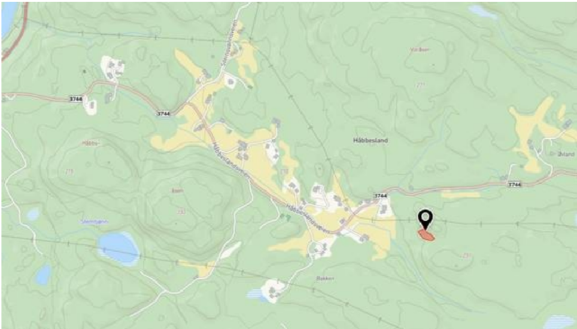Click the Bøen hill label
This screenshot has height=329, width=577.
click(x=177, y=191)
